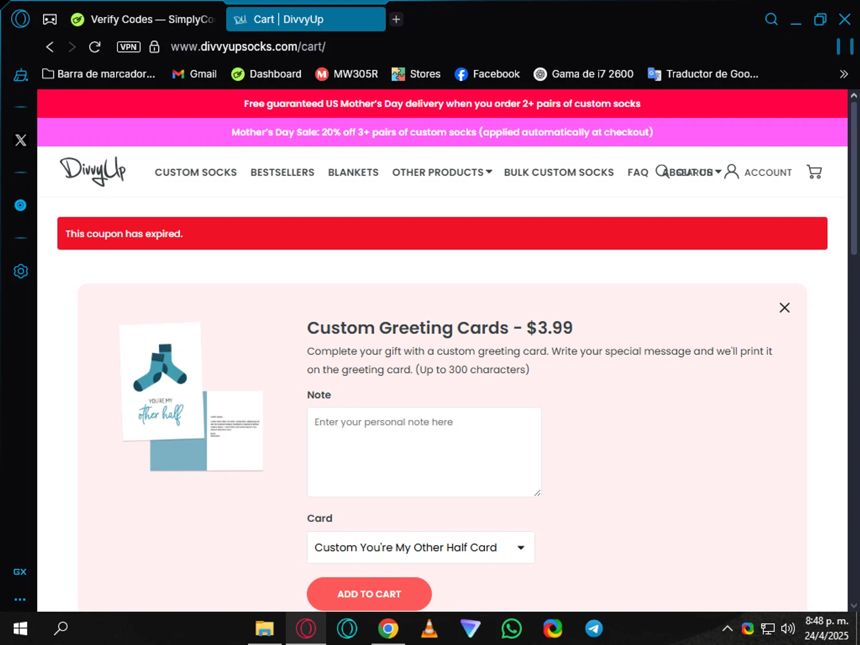Screen dimensions: 860x645
Task: Open the shopping cart icon
Action: point(814,171)
